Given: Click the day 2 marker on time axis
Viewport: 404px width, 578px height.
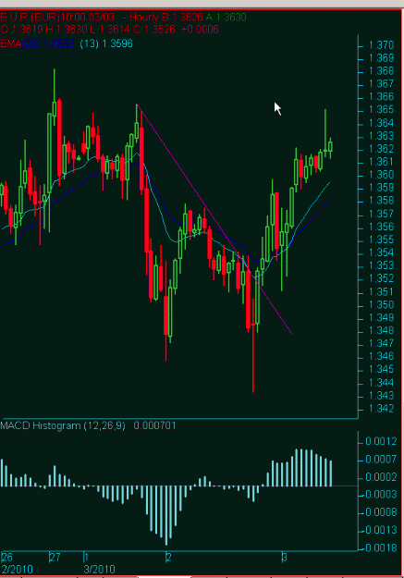Looking at the screenshot, I should click(168, 557).
